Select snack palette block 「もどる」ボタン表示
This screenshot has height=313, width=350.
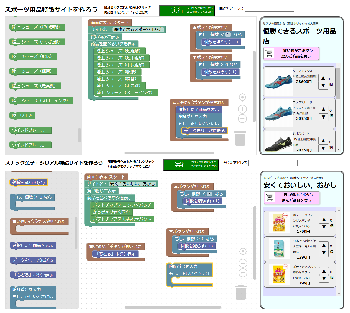(x=33, y=275)
